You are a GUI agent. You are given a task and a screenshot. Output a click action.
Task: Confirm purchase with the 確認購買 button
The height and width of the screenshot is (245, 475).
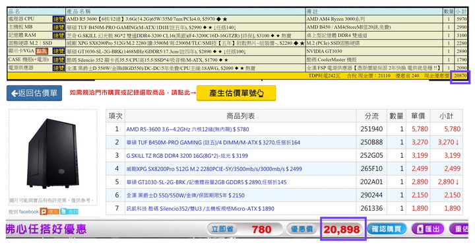(387, 229)
